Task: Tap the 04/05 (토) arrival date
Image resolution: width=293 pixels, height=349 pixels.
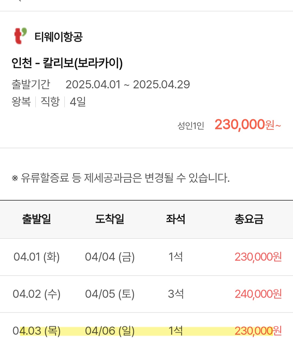Action: click(110, 294)
